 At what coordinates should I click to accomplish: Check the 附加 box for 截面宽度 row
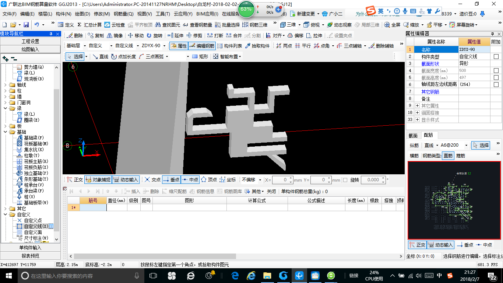click(x=496, y=71)
